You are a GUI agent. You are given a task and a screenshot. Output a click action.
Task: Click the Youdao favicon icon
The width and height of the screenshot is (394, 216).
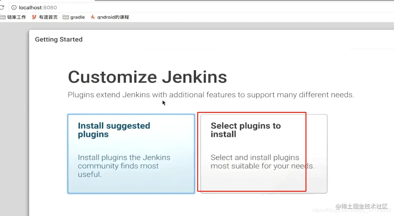[34, 17]
